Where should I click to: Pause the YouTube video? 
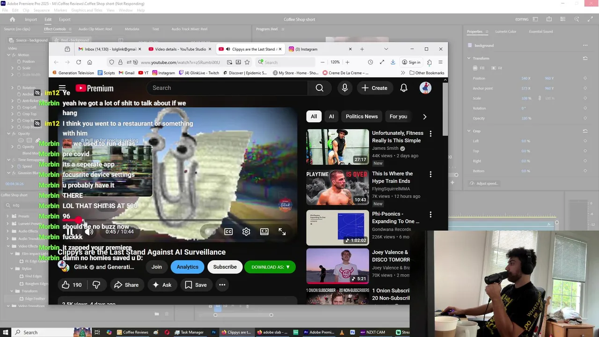point(69,231)
